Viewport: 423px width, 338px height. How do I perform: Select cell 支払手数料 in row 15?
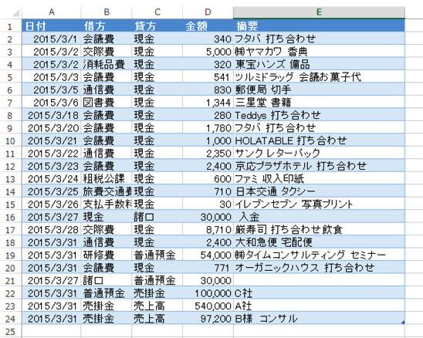tap(107, 204)
